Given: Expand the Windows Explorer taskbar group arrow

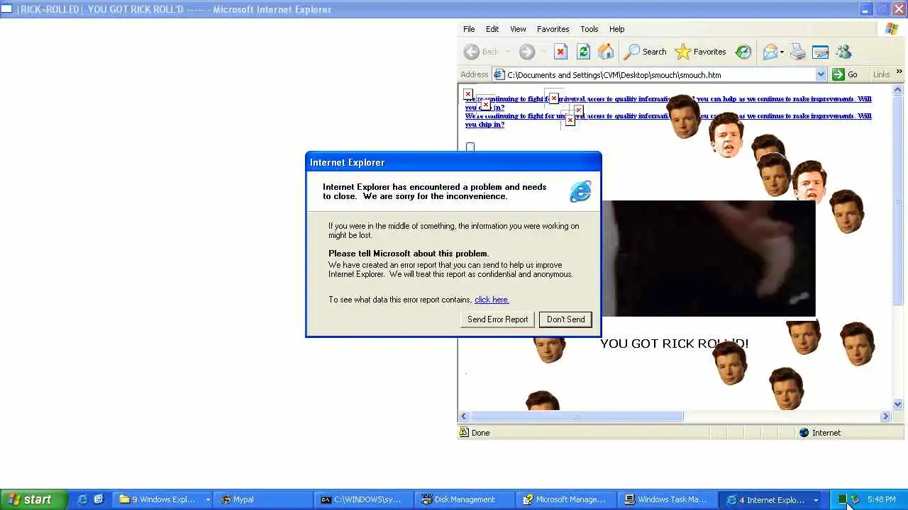Looking at the screenshot, I should 207,499.
